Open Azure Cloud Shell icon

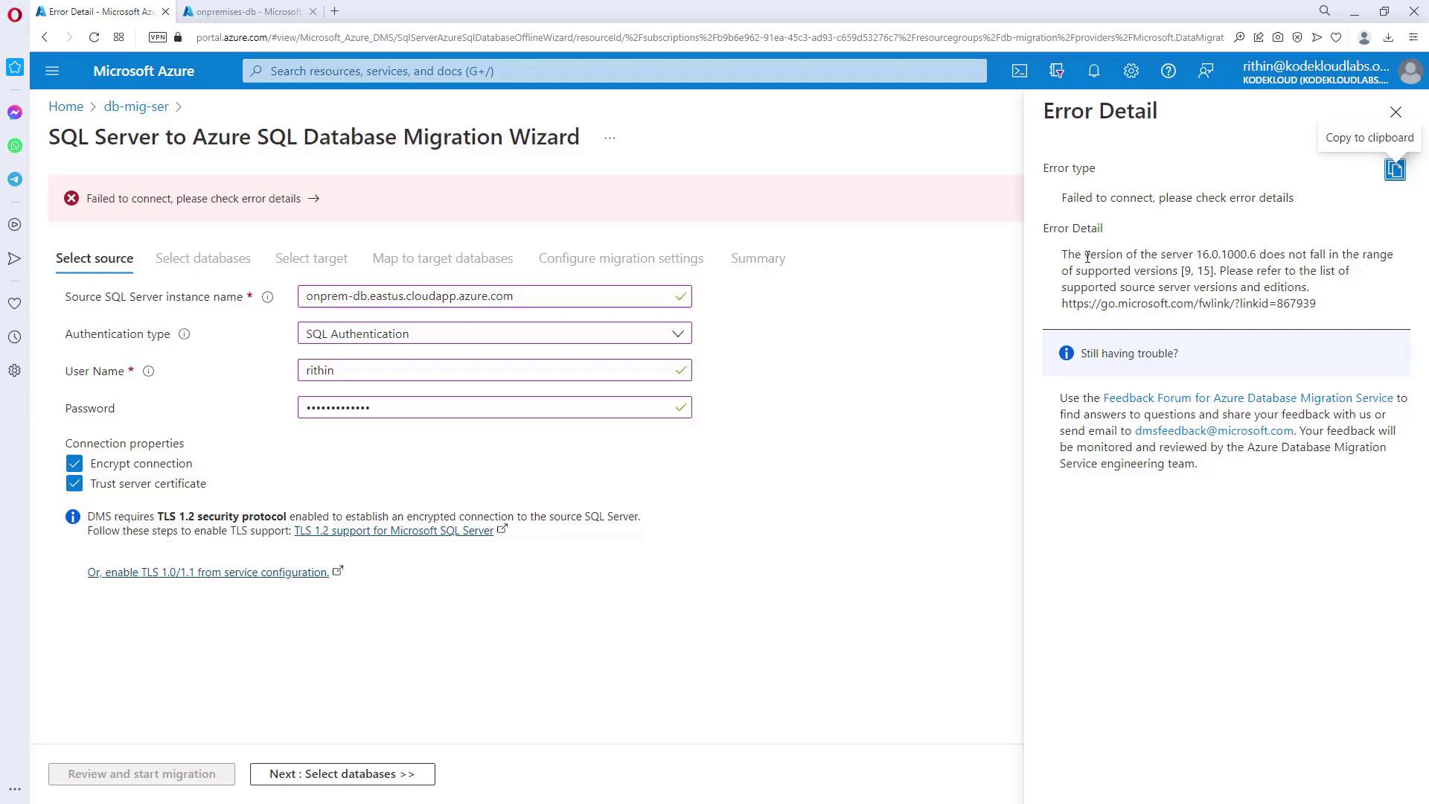(x=1019, y=71)
